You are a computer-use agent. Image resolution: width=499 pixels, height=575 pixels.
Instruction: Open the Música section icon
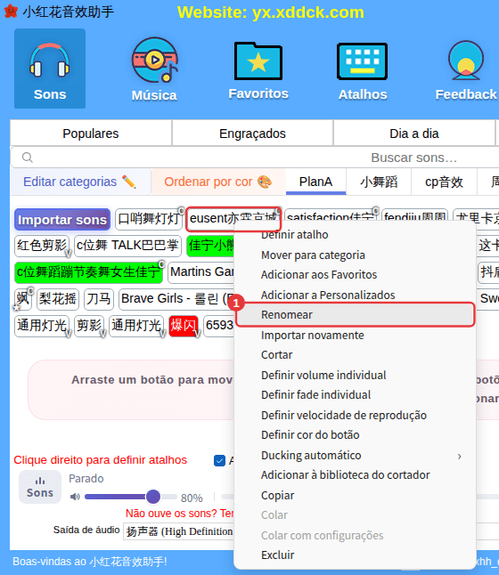coord(154,69)
